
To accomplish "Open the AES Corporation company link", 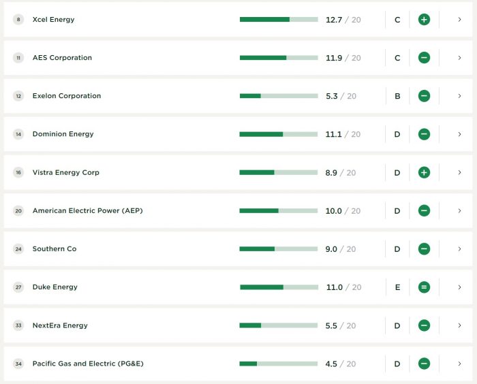I will pos(62,58).
